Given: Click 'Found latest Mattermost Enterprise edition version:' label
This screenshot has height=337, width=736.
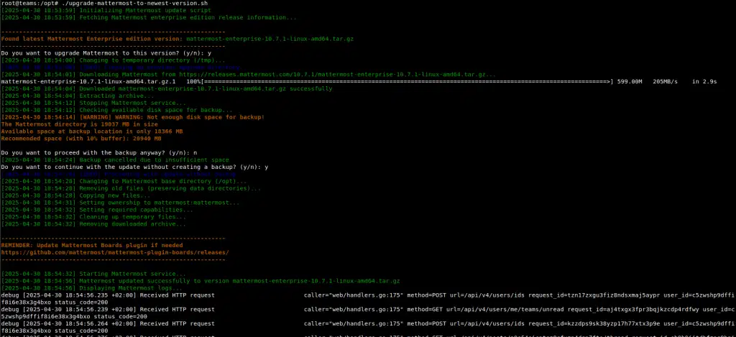Looking at the screenshot, I should tap(92, 39).
